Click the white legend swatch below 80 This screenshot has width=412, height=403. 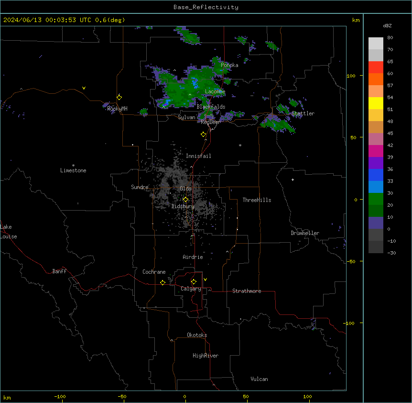point(376,43)
